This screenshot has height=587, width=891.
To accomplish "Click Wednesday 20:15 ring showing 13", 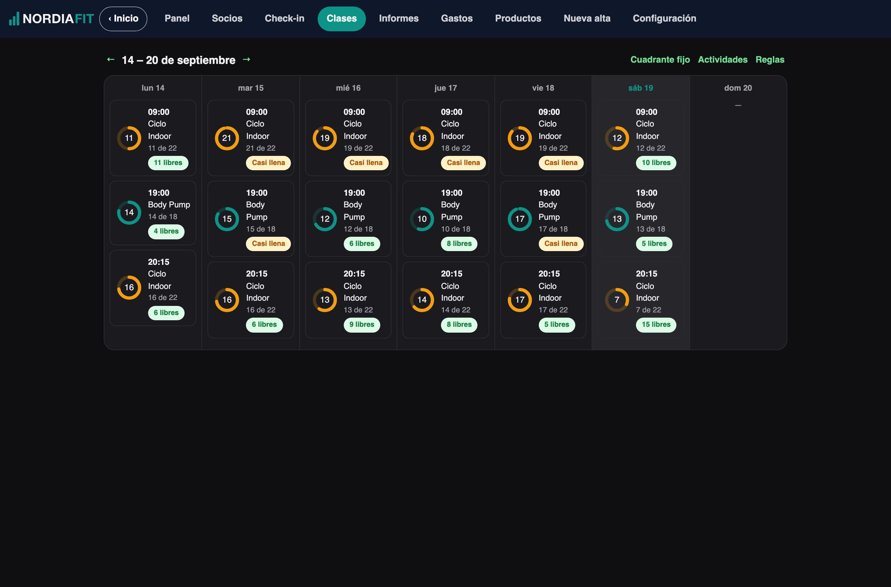I will tap(325, 300).
